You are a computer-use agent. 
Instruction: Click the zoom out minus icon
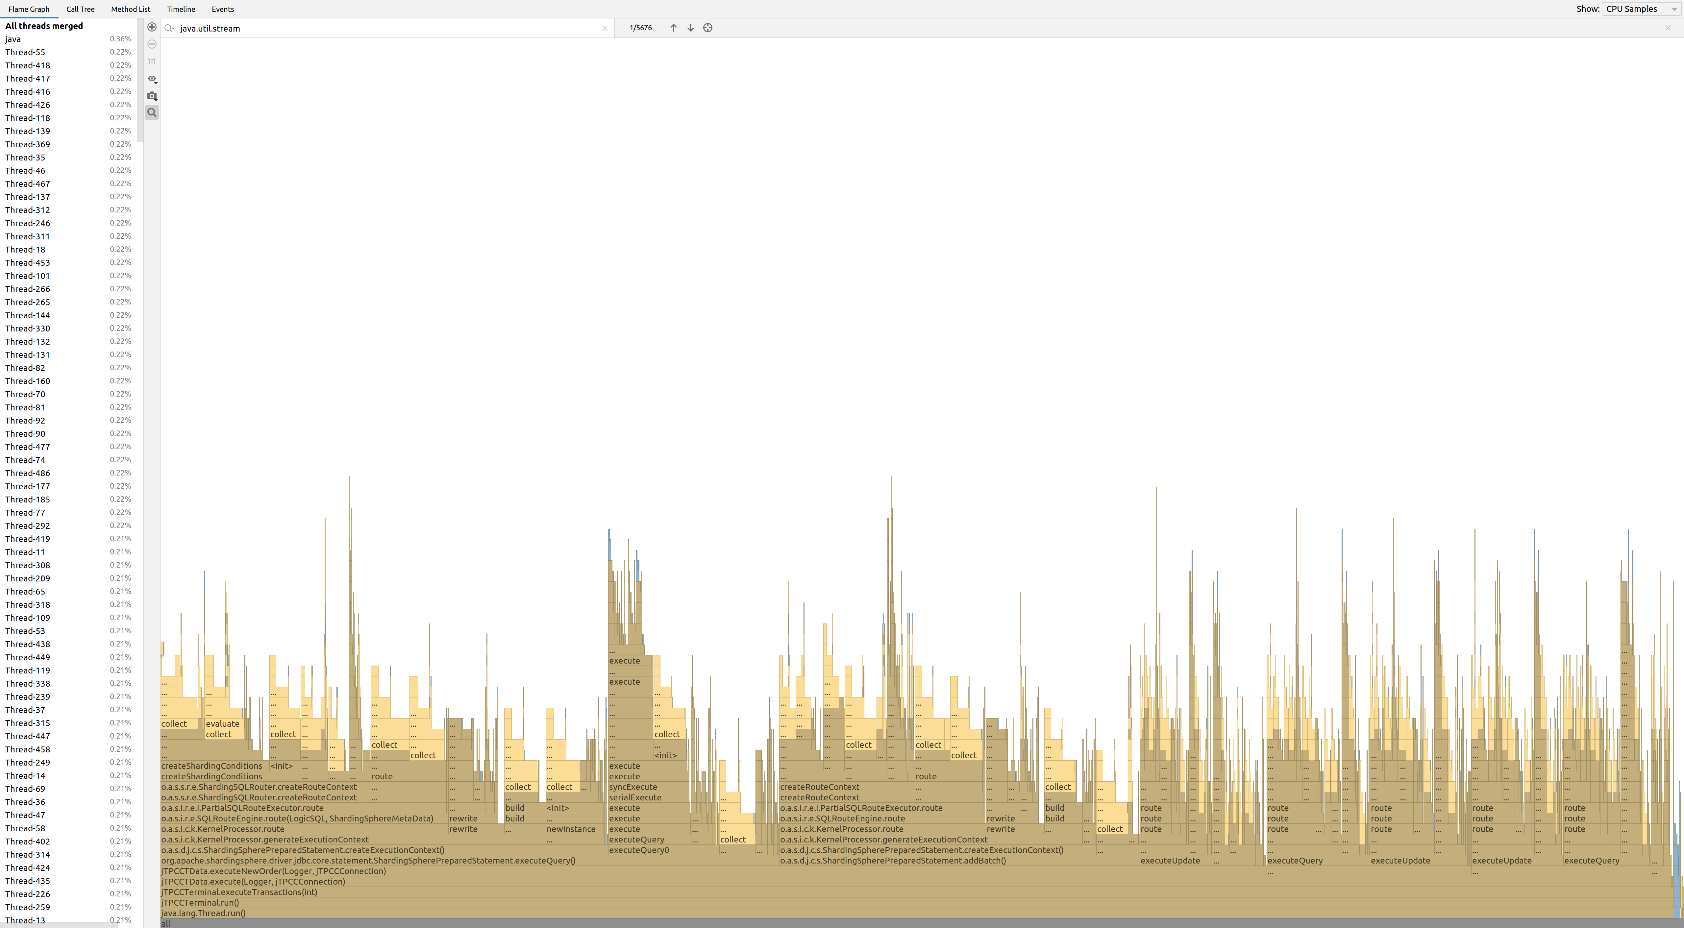tap(152, 44)
